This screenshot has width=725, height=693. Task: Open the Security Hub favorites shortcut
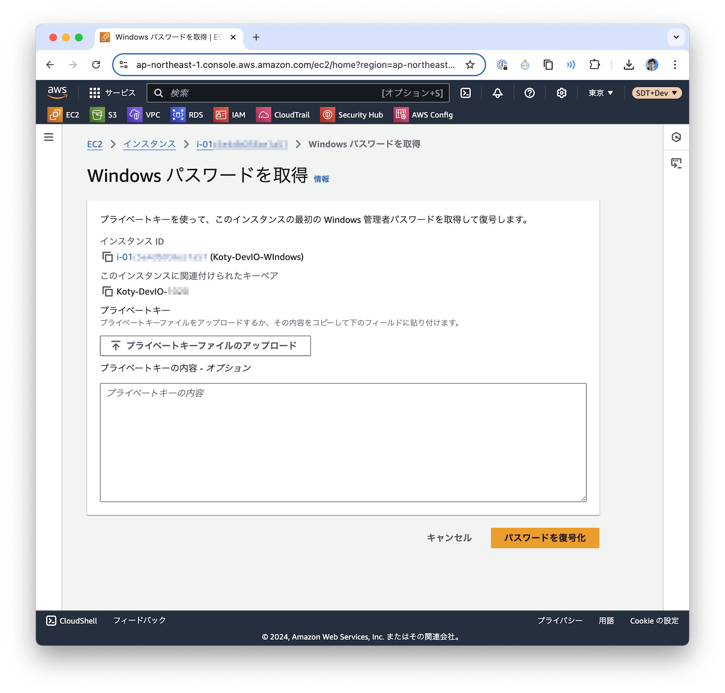(x=351, y=115)
